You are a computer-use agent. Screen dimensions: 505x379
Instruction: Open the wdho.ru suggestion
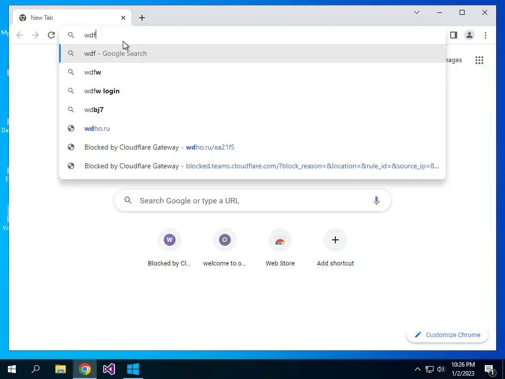(253, 128)
